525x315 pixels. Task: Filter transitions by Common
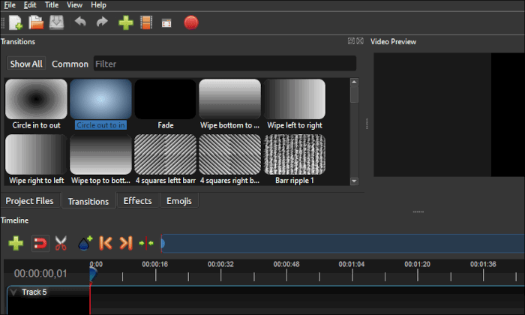pyautogui.click(x=70, y=64)
